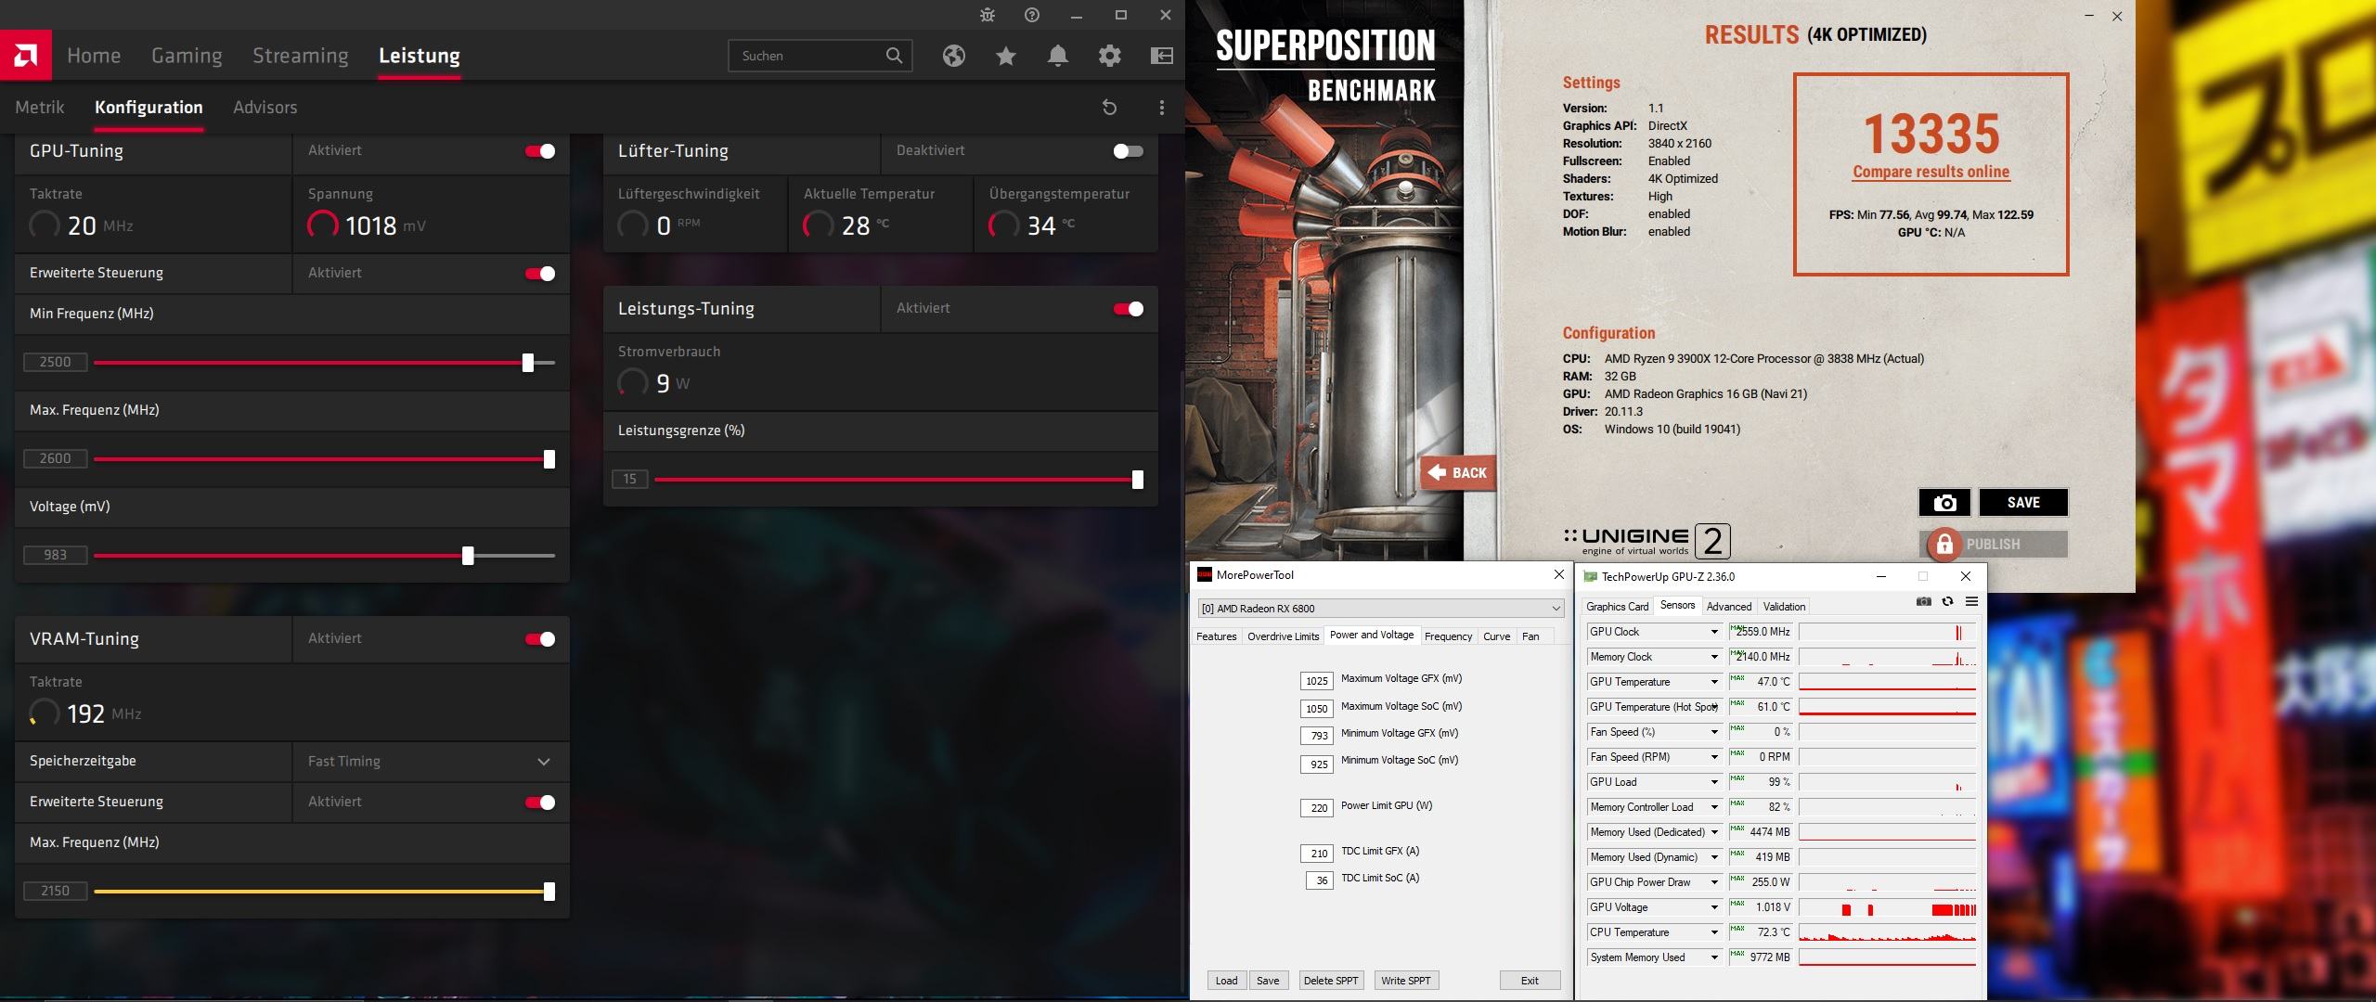
Task: Toggle GPU Erweiterte Steuerung switch
Action: [540, 274]
